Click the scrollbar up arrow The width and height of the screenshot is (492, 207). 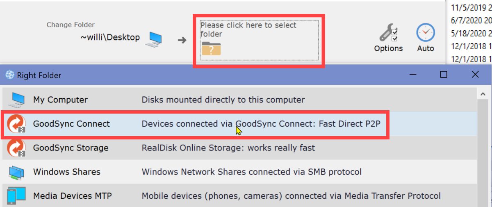coord(484,95)
